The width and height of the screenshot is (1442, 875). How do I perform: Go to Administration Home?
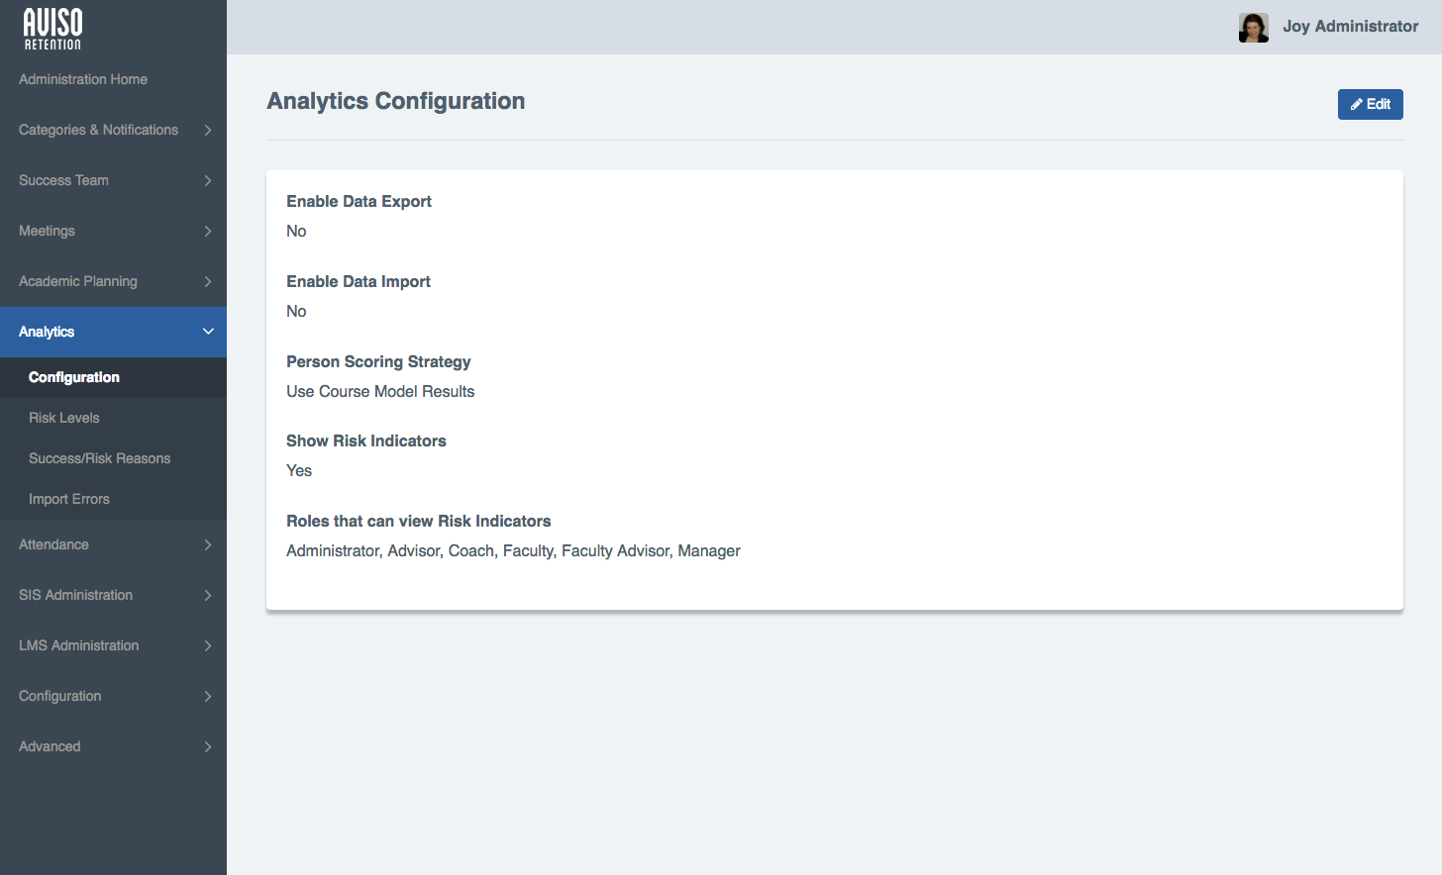[x=83, y=79]
